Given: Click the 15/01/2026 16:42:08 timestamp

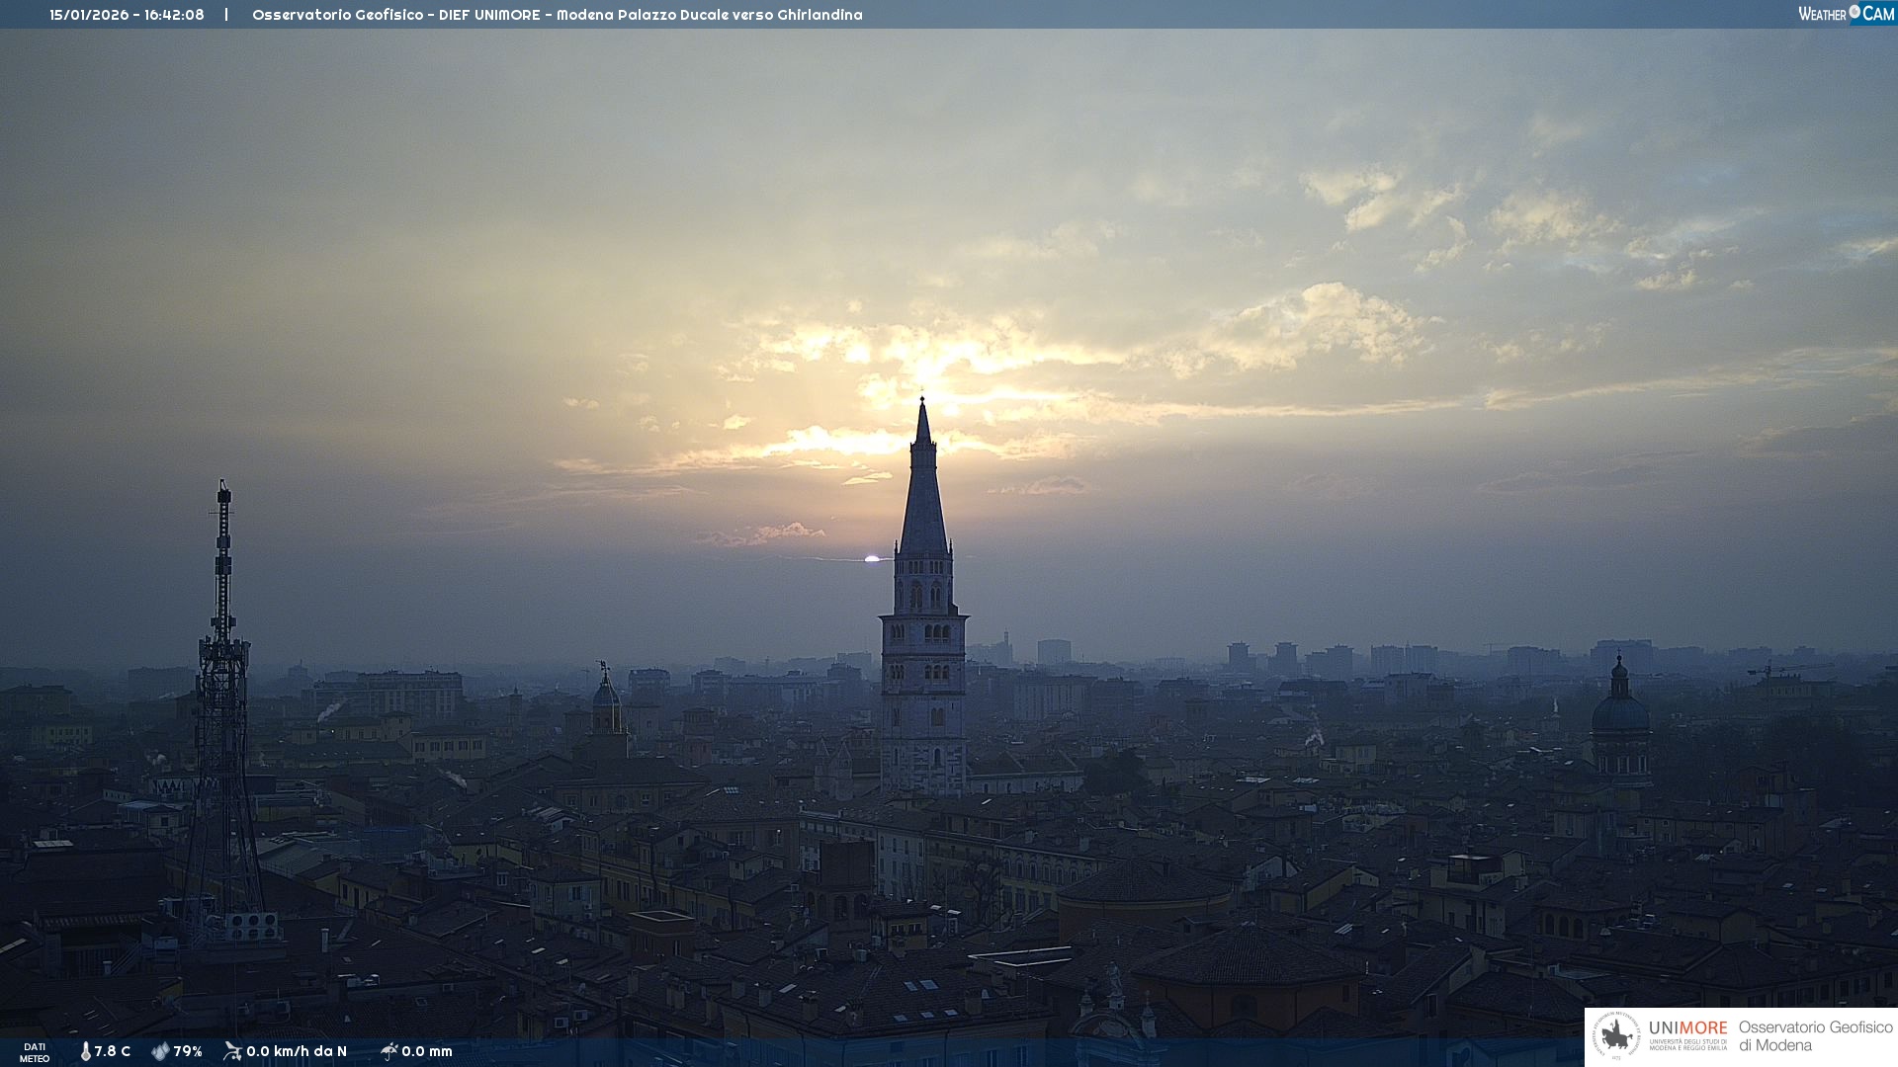Looking at the screenshot, I should pyautogui.click(x=127, y=15).
